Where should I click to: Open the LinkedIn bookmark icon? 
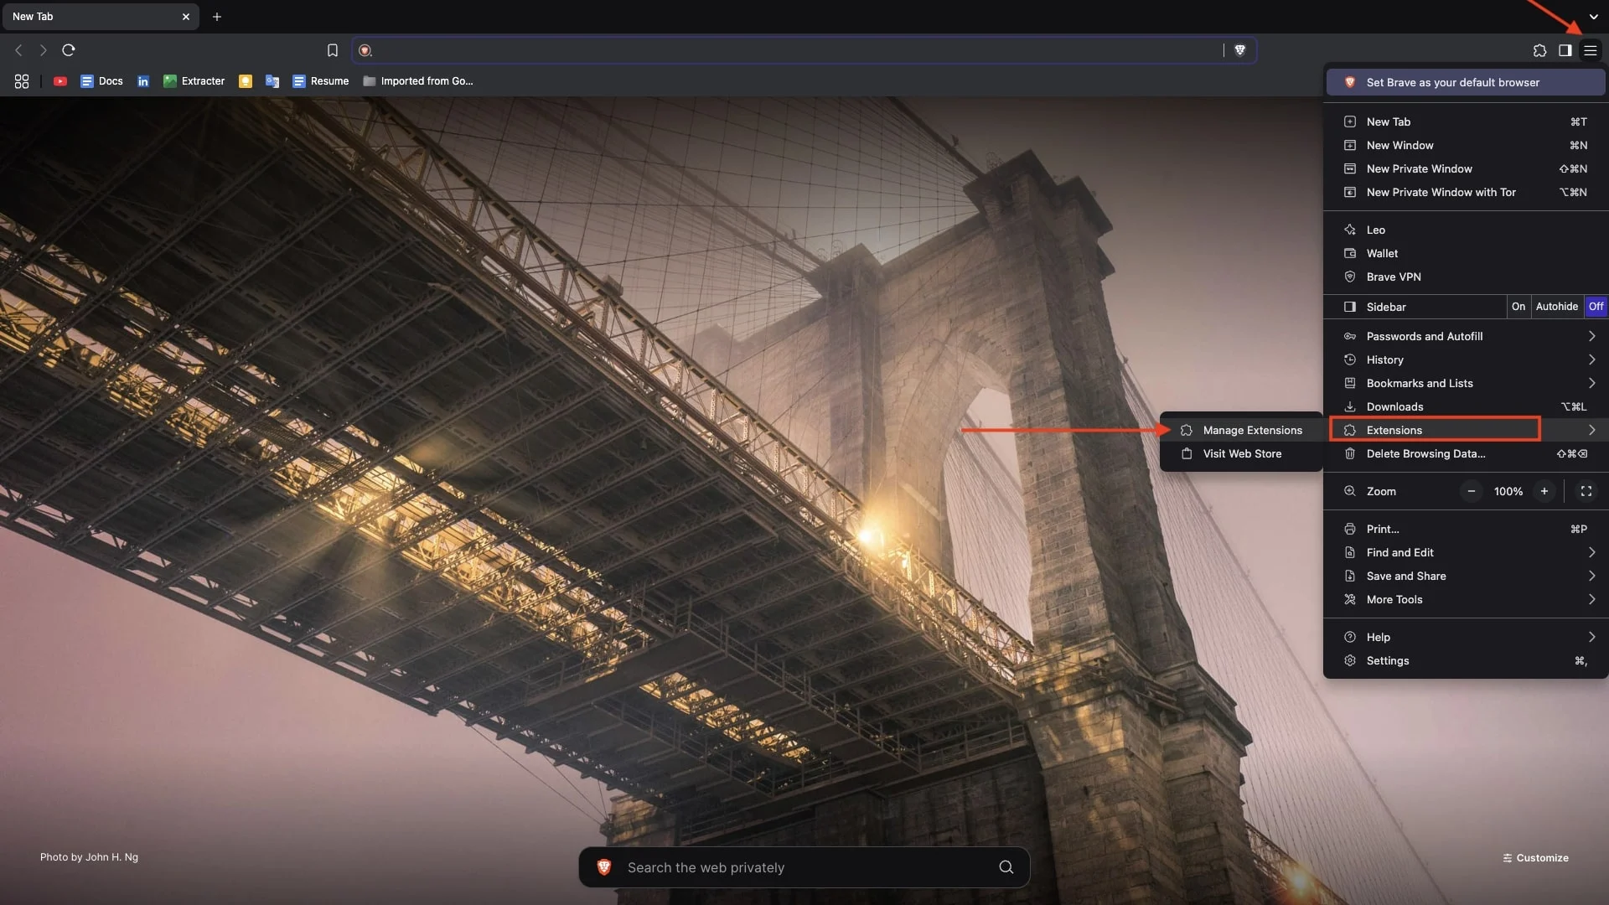click(x=143, y=81)
